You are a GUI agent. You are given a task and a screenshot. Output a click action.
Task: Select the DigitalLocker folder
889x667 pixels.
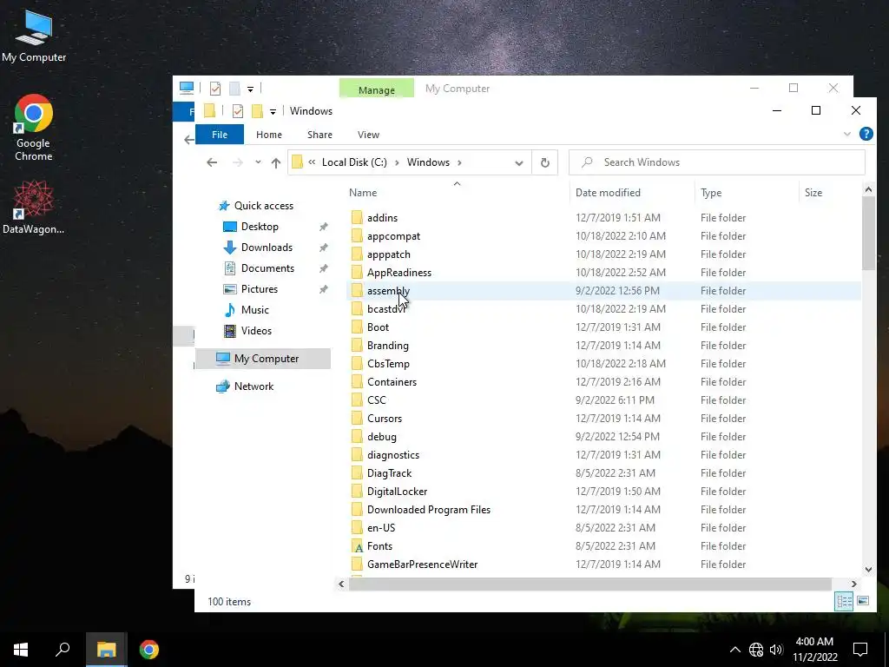[x=397, y=492]
